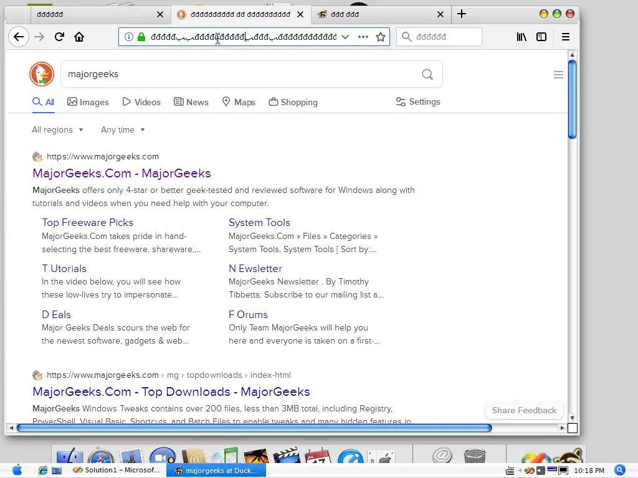Switch to the Videos tab
This screenshot has height=478, width=638.
[x=141, y=102]
